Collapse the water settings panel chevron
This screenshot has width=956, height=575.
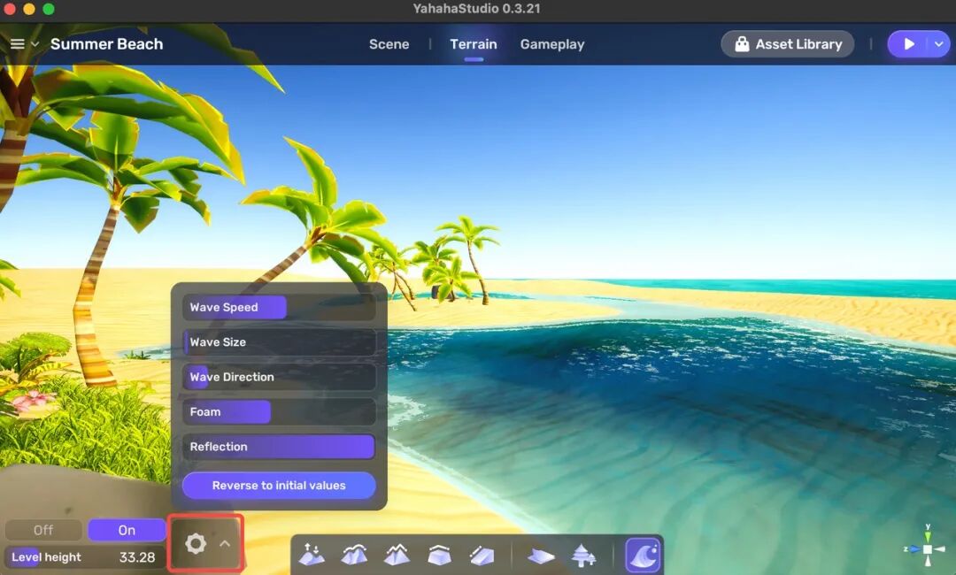[x=225, y=543]
